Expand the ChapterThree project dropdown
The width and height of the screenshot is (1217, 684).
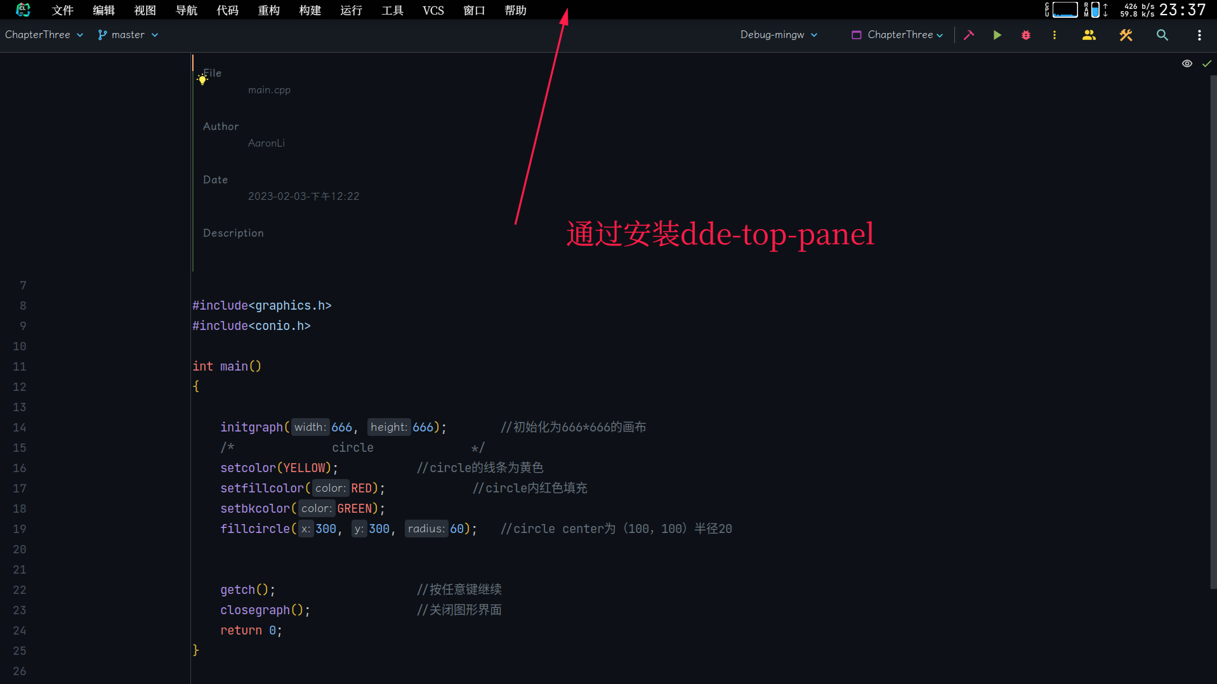44,35
